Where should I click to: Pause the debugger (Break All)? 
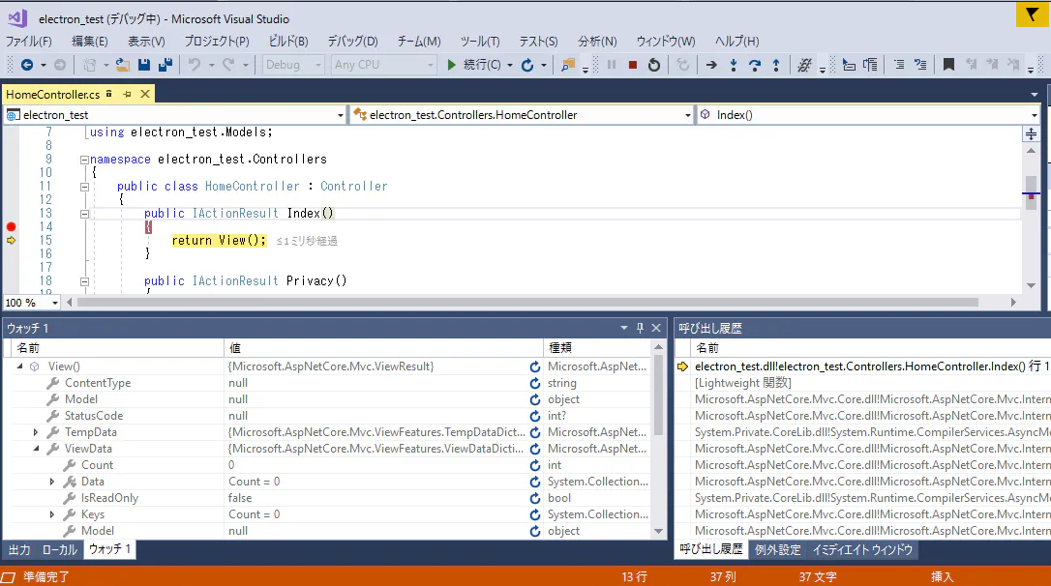(x=612, y=65)
